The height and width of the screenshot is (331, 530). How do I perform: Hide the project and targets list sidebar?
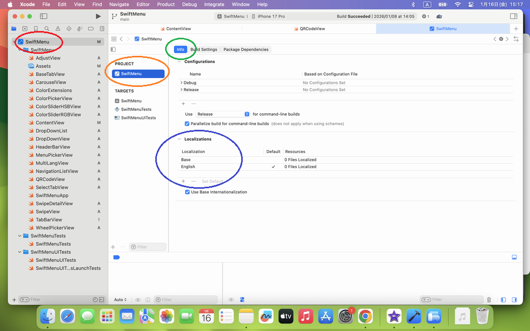(113, 50)
